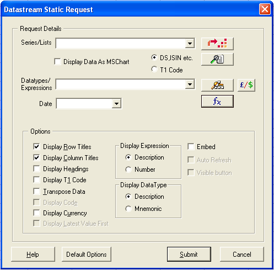Click the Help button
The image size is (274, 270).
tap(33, 255)
